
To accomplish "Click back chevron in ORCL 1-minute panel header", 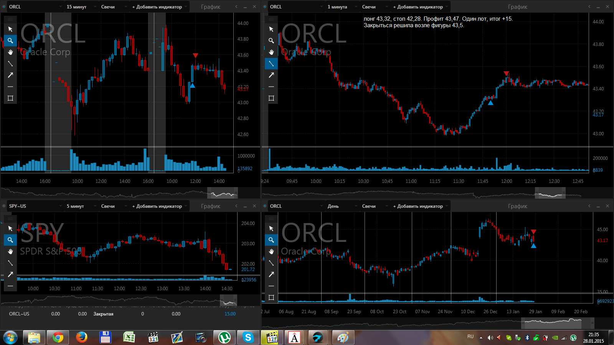I will tap(589, 7).
